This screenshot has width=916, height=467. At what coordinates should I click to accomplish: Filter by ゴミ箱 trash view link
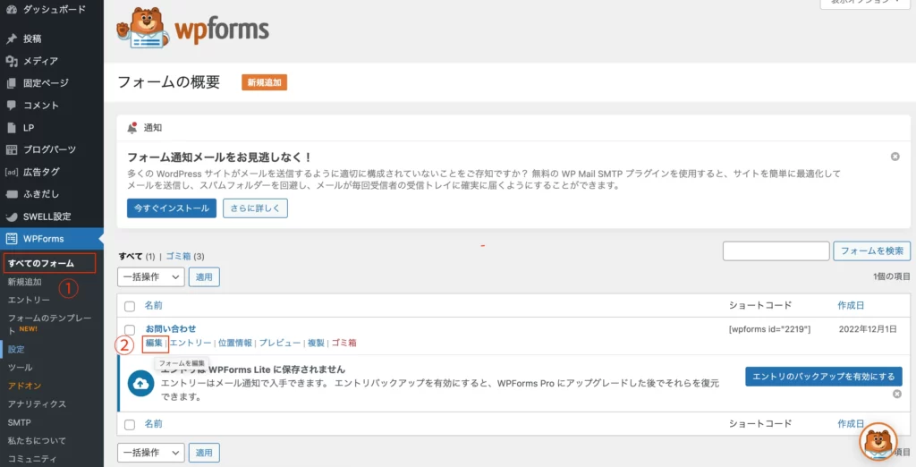point(178,256)
